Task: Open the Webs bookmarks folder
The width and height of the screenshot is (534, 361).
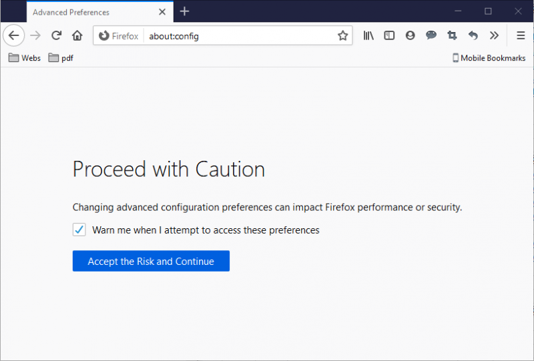Action: (25, 58)
